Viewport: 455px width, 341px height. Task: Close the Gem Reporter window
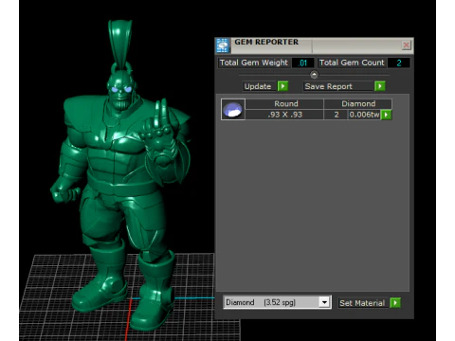(x=406, y=45)
